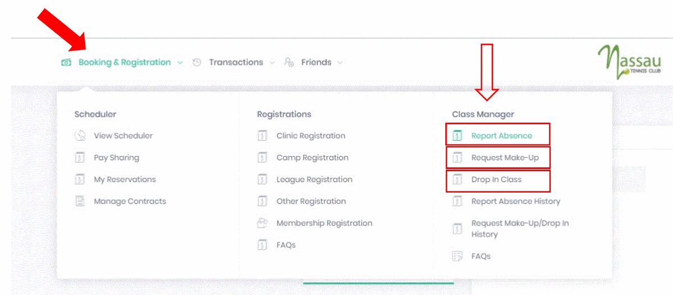Expand the Friends dropdown arrow
This screenshot has width=673, height=295.
(x=340, y=63)
